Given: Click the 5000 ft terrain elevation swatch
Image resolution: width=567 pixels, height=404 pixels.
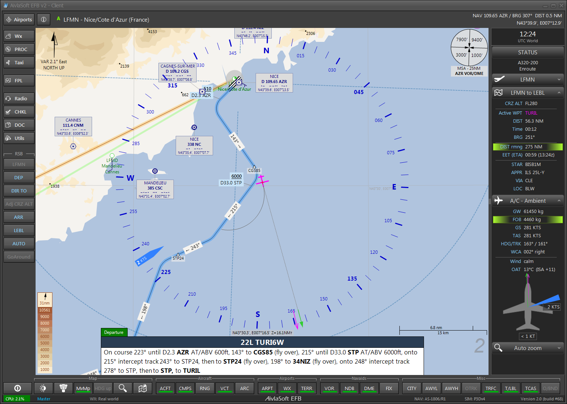Looking at the screenshot, I should tap(45, 343).
